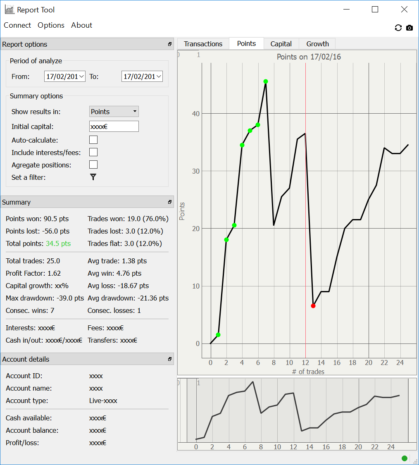Open the About menu
Image resolution: width=419 pixels, height=465 pixels.
click(x=81, y=25)
